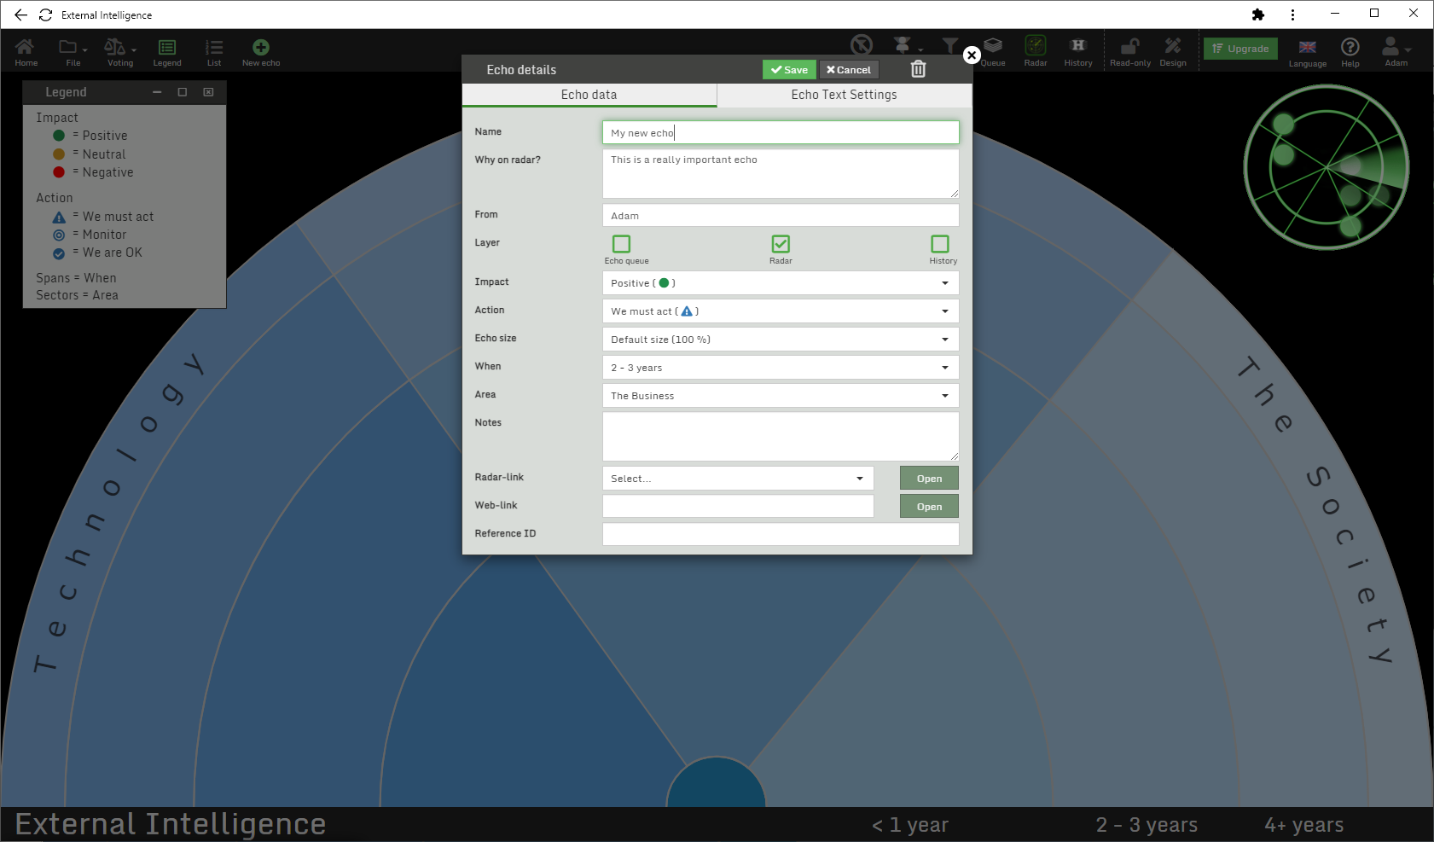Check the Echo queue layer checkbox

pos(622,244)
